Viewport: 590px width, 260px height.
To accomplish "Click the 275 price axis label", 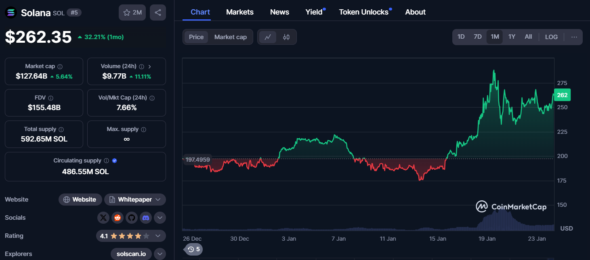I will 562,83.
